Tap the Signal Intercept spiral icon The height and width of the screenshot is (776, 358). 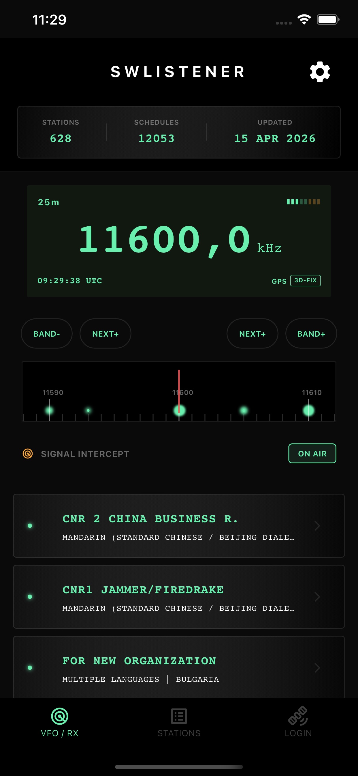28,453
